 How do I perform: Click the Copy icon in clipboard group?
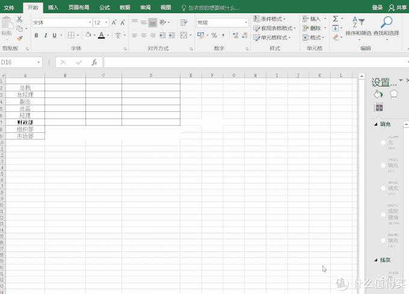click(x=19, y=28)
